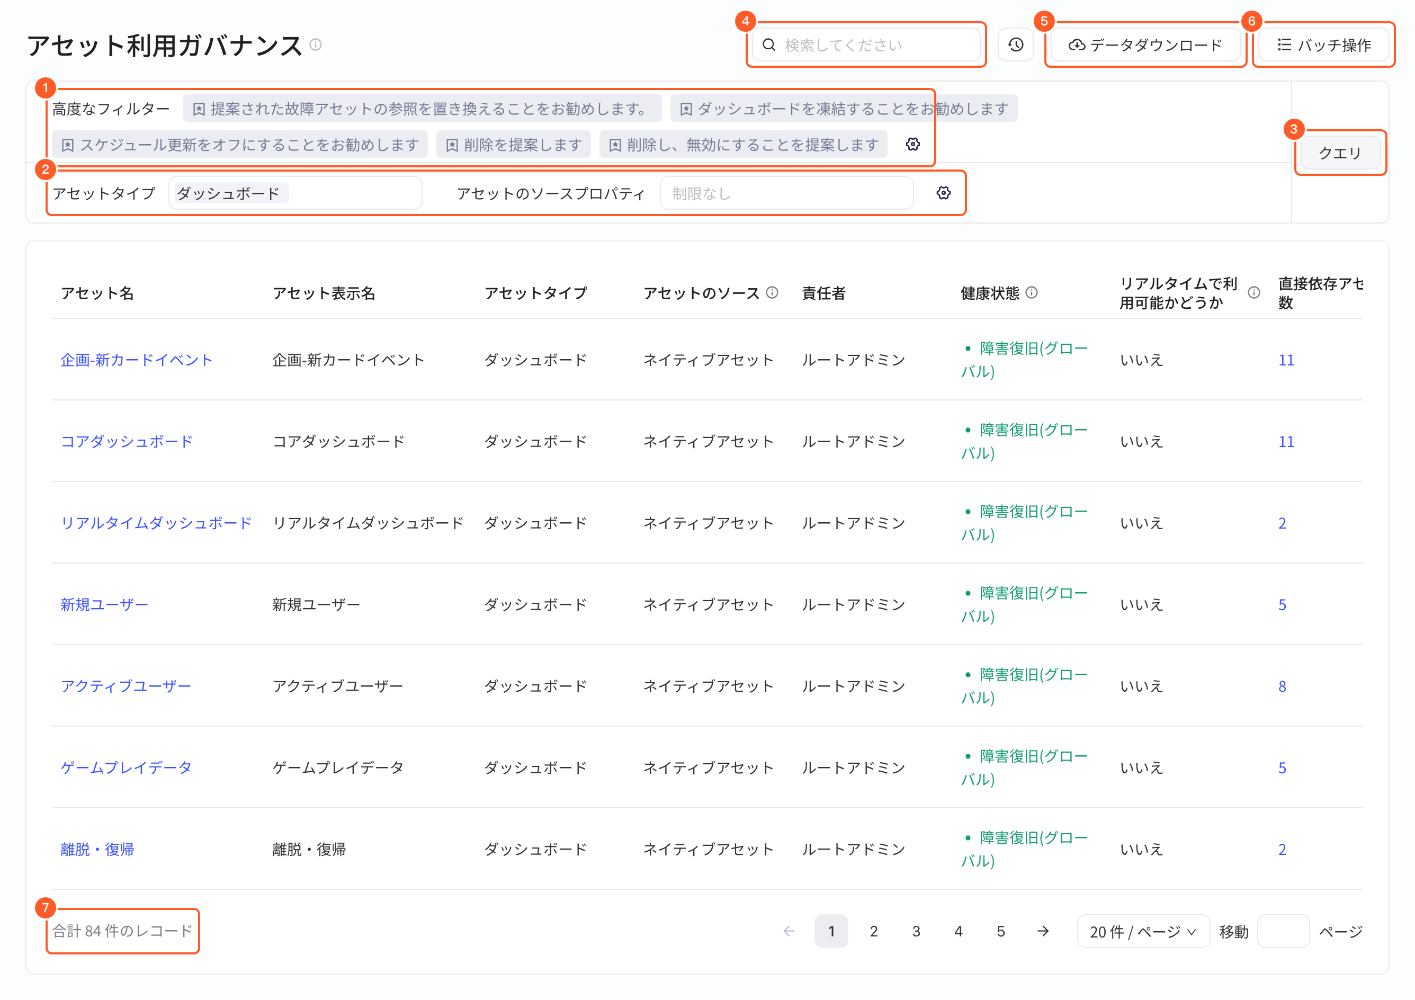Open the 新規ユーザー asset link
The width and height of the screenshot is (1415, 1000).
pyautogui.click(x=104, y=605)
